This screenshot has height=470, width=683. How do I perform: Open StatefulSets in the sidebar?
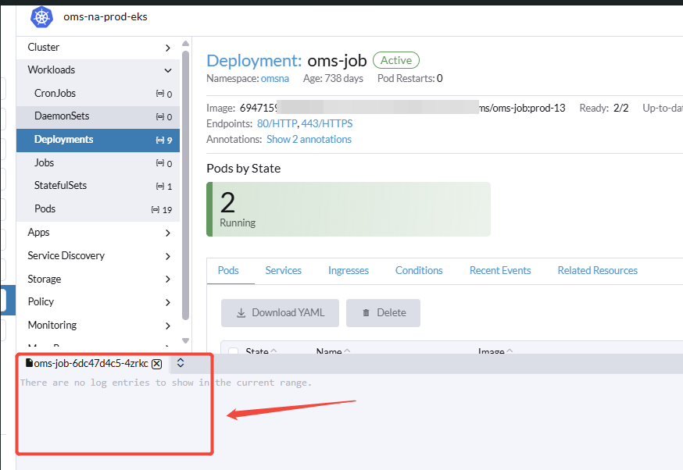coord(60,186)
